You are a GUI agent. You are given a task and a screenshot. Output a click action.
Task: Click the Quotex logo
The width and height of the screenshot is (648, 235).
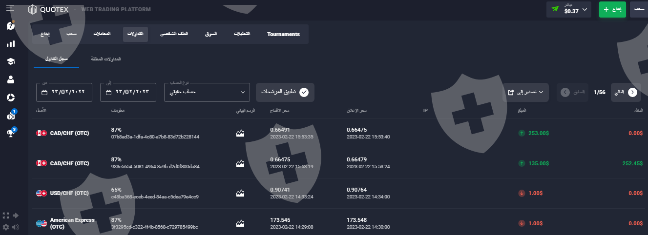(47, 9)
